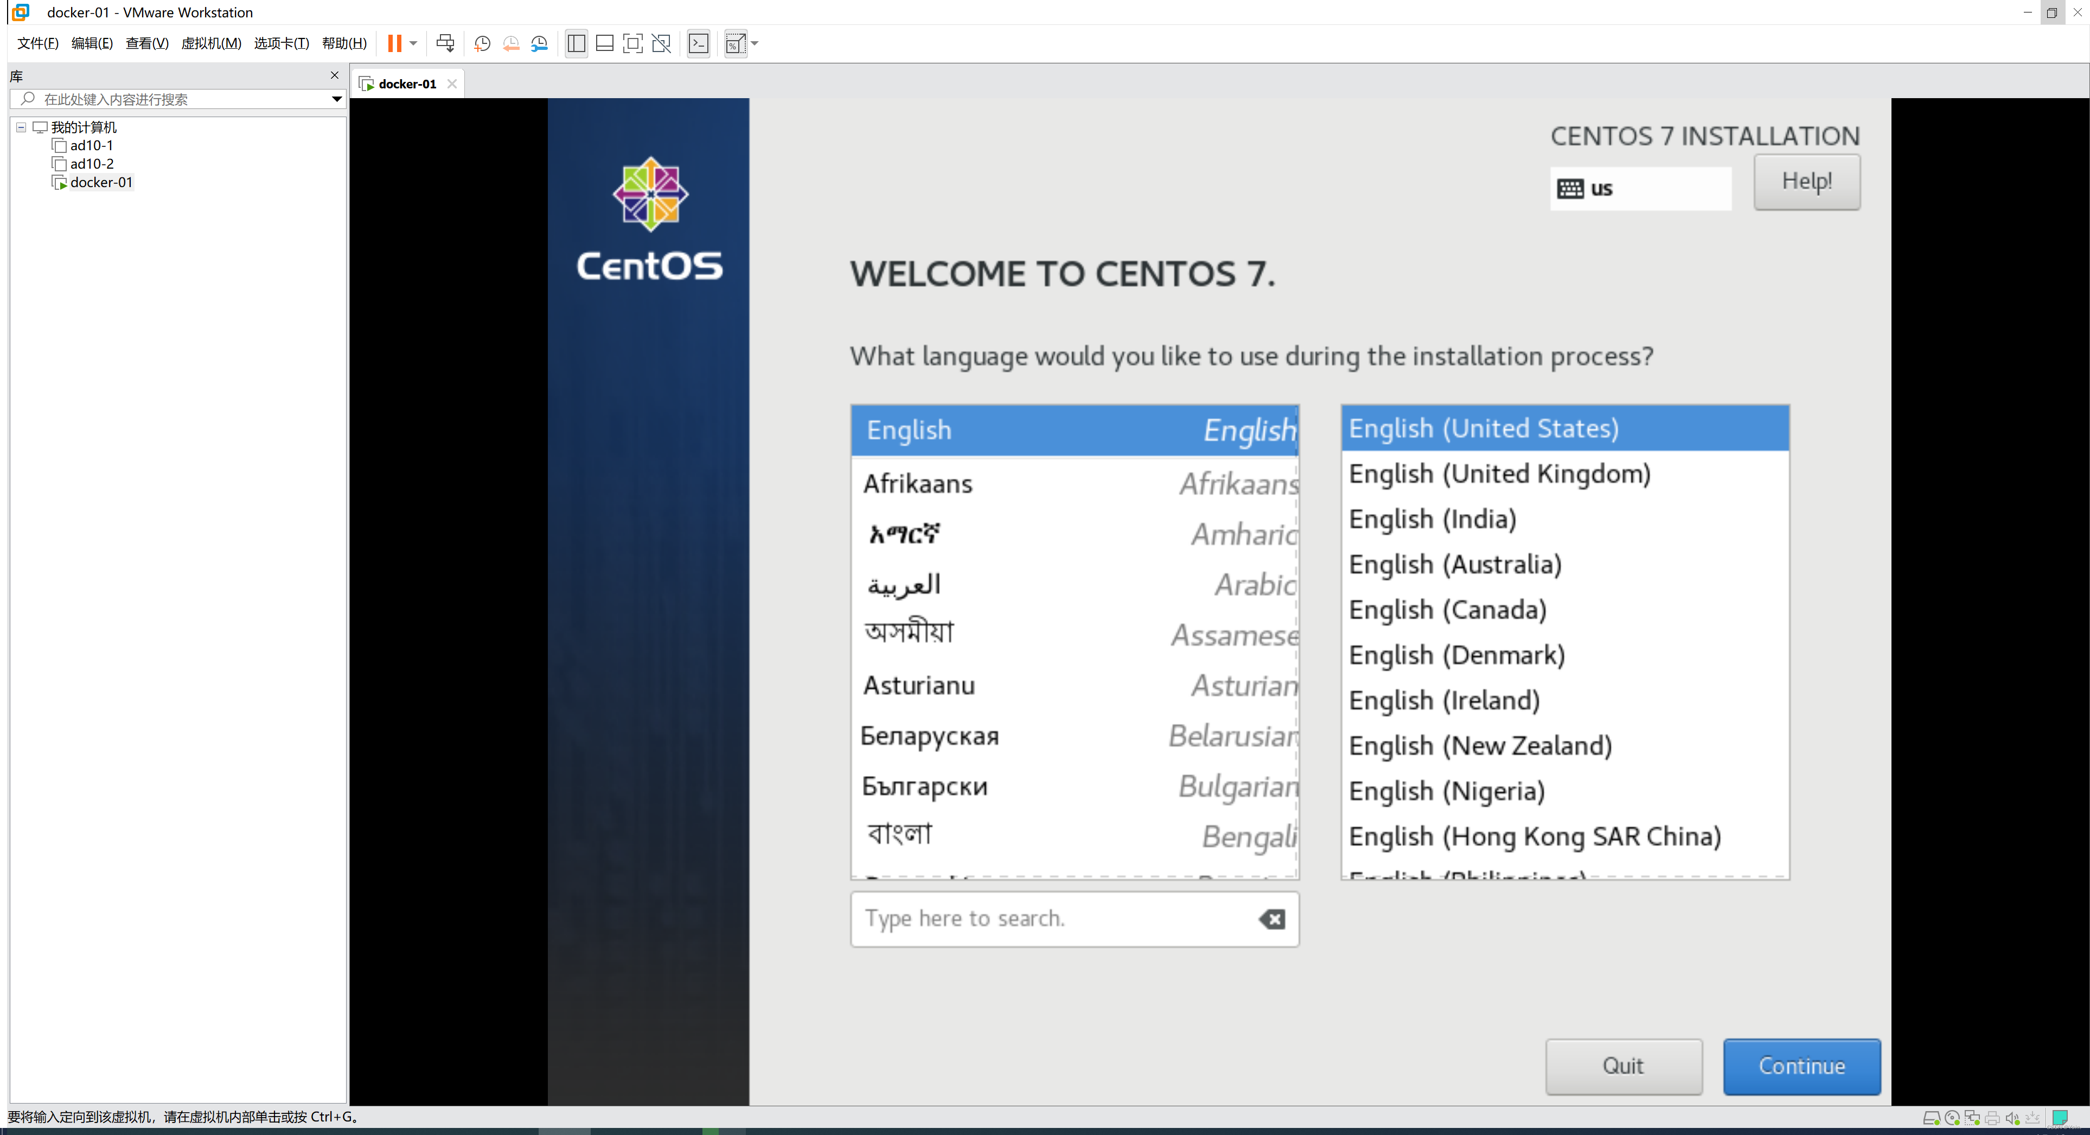Screen dimensions: 2090x1135
Task: Open the dropdown arrow beside Pause button
Action: 414,44
